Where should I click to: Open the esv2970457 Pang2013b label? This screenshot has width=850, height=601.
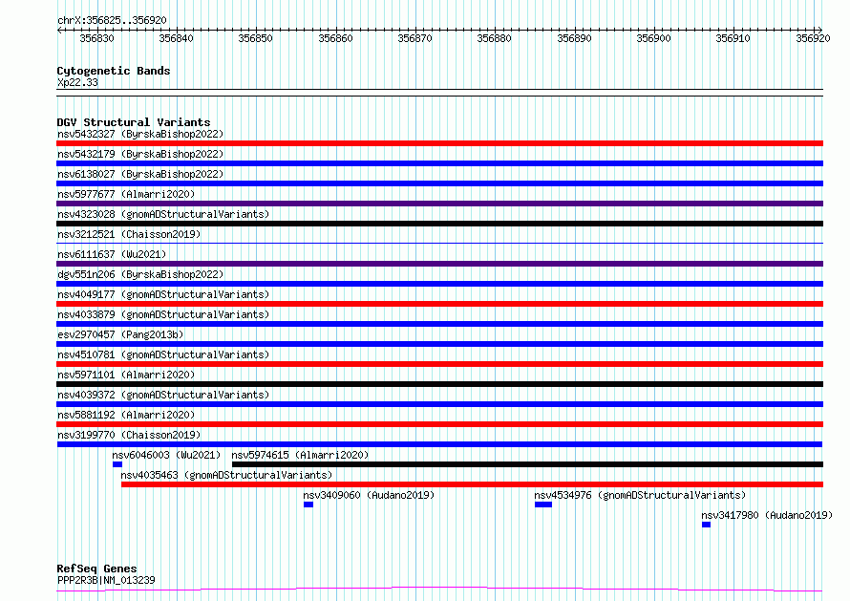tap(120, 334)
